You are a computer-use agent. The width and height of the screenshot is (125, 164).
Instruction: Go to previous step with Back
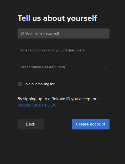pyautogui.click(x=31, y=124)
